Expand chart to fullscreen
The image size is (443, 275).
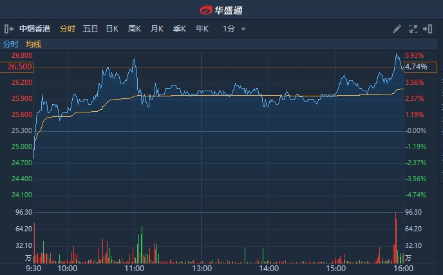point(413,29)
